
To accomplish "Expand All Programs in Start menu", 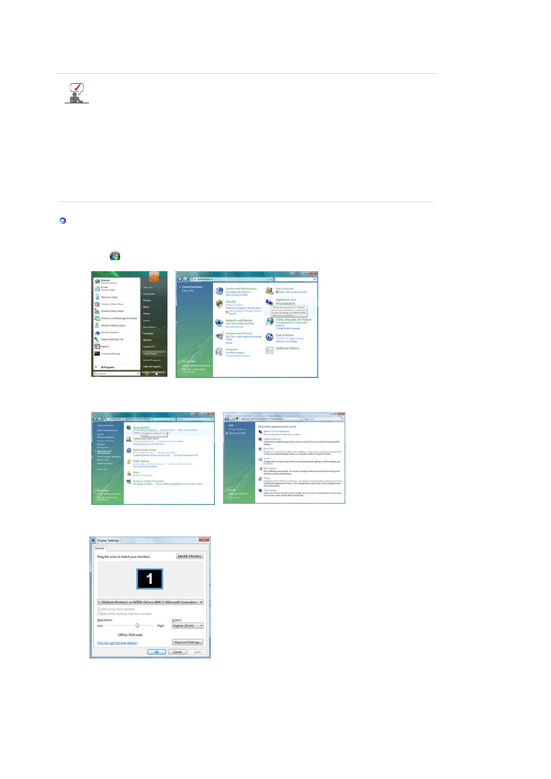I will tap(106, 367).
